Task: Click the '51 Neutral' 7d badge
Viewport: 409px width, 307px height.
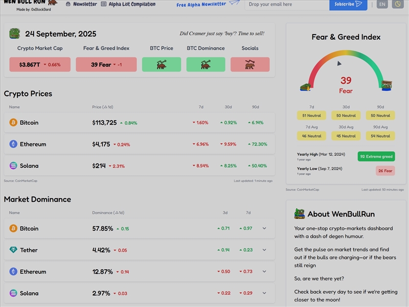Action: coord(311,115)
